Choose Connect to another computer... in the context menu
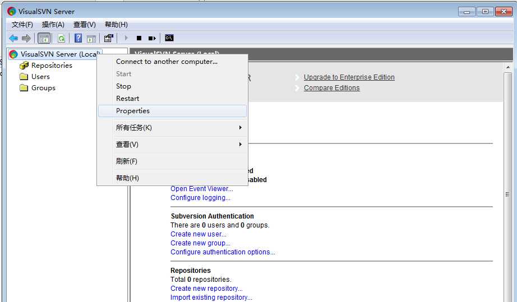Viewport: 517px width, 302px height. click(x=173, y=62)
